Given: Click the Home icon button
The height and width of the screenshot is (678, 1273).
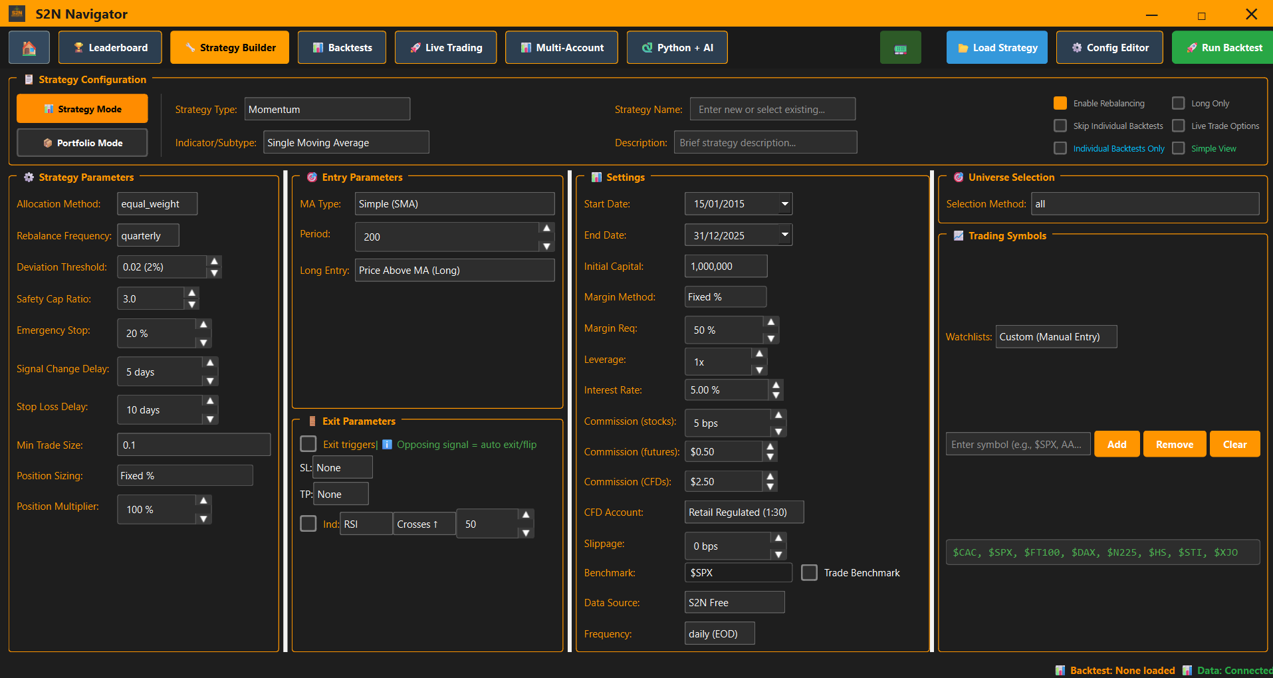Looking at the screenshot, I should 29,48.
